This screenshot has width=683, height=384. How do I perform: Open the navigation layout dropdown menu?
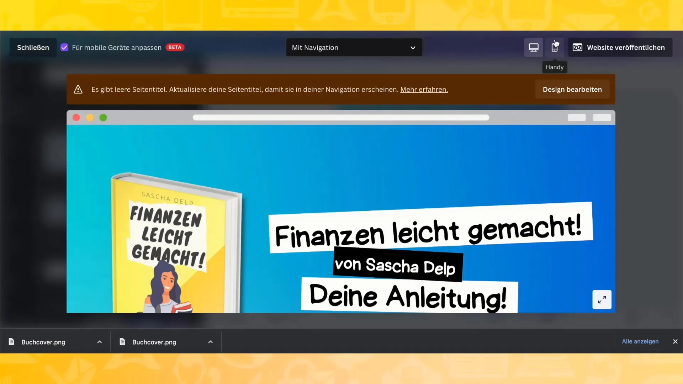(353, 47)
